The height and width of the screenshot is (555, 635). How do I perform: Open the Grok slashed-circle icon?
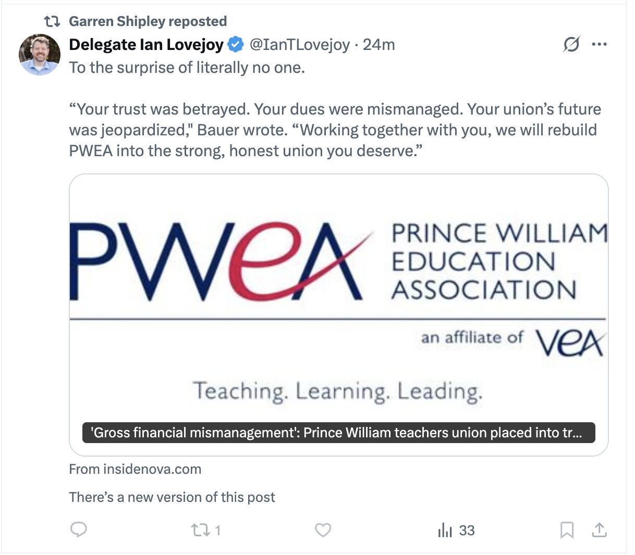click(x=571, y=45)
